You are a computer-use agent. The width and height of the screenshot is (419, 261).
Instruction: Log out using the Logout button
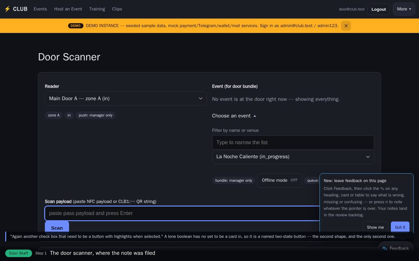(x=379, y=9)
